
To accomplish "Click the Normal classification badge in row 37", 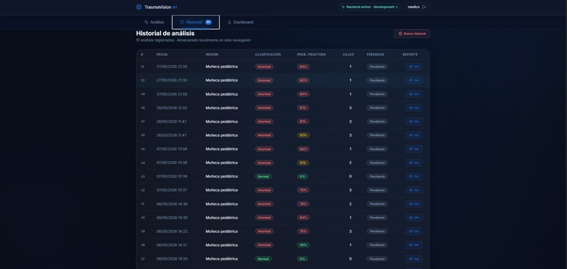I will tap(263, 259).
